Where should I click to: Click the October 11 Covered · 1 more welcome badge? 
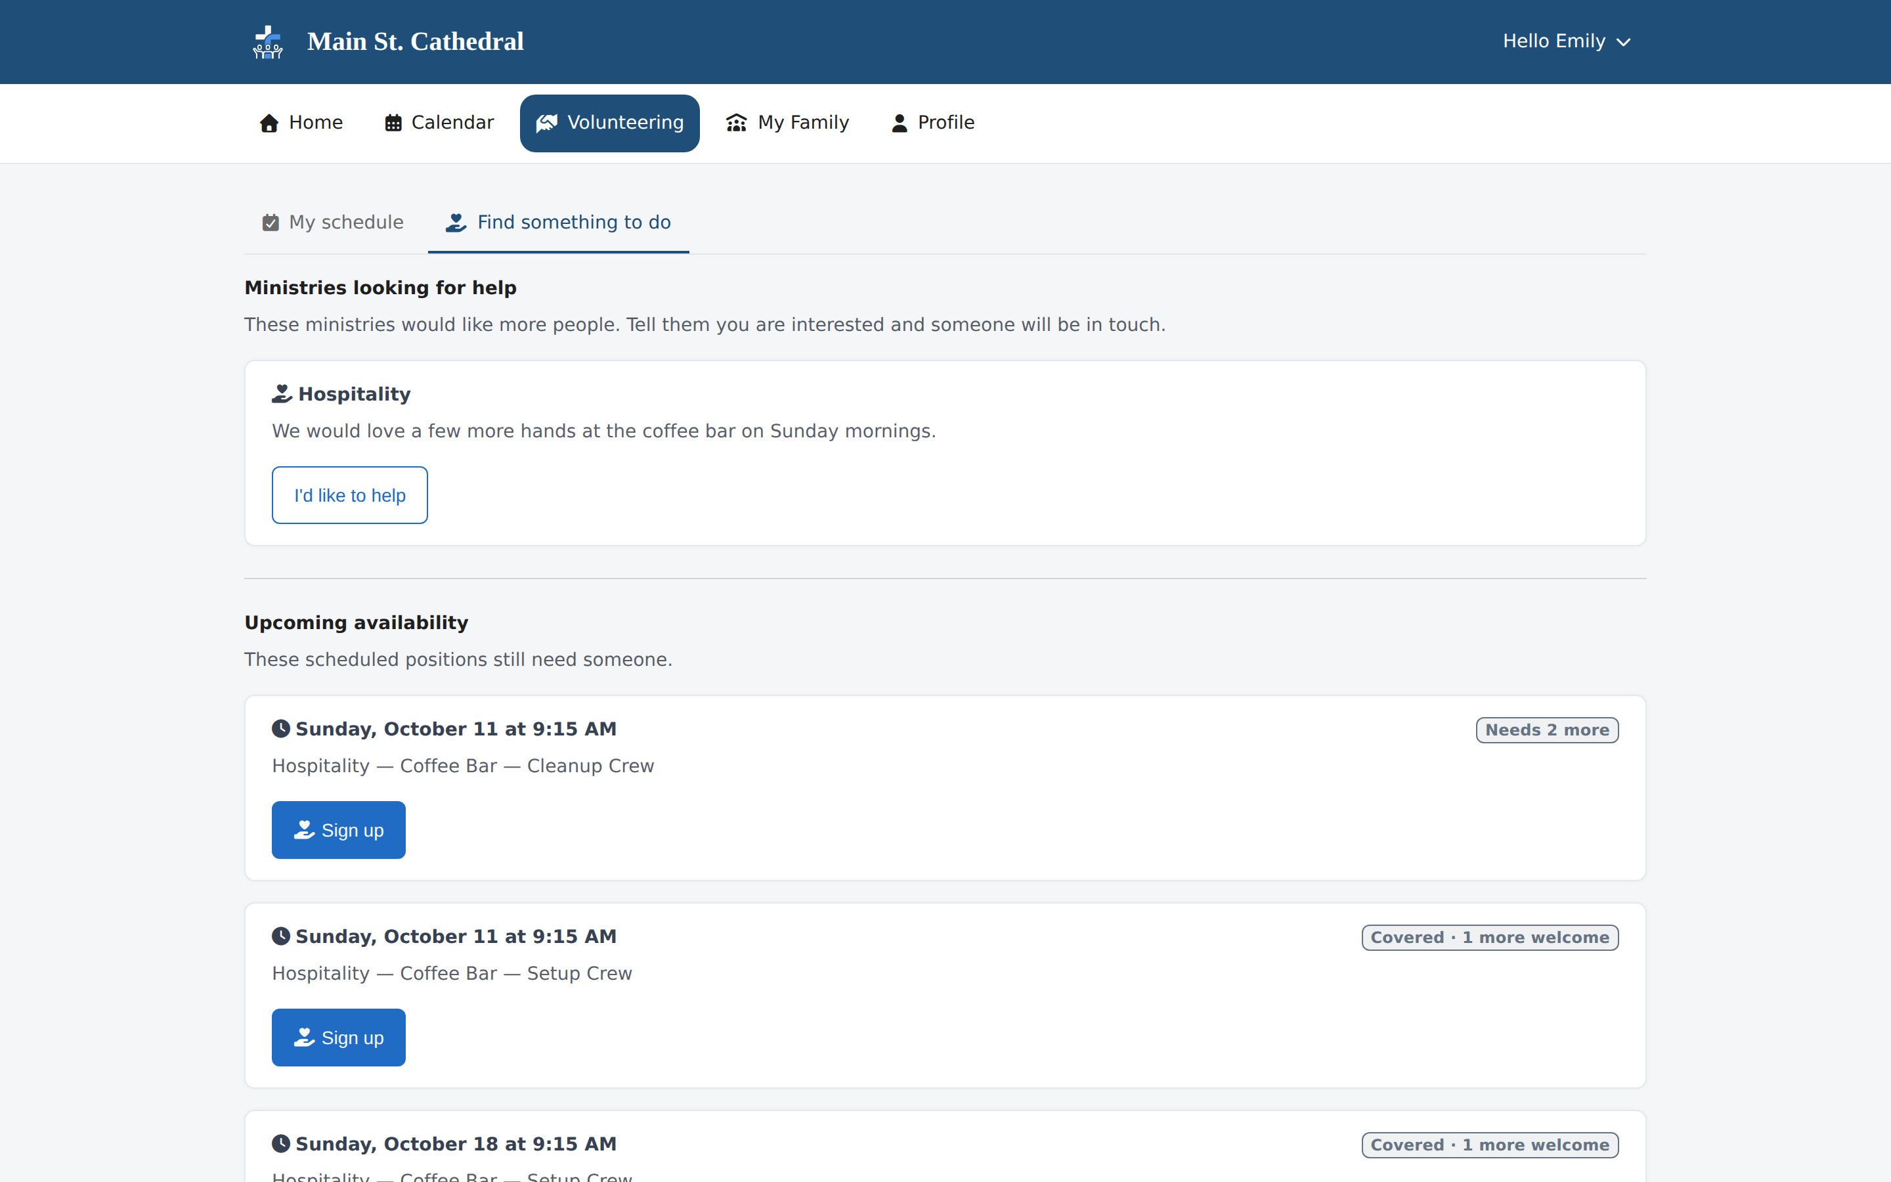pyautogui.click(x=1489, y=937)
